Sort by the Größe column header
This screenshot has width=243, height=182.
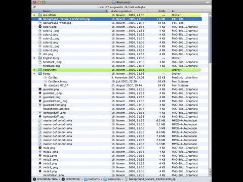[x=158, y=11]
